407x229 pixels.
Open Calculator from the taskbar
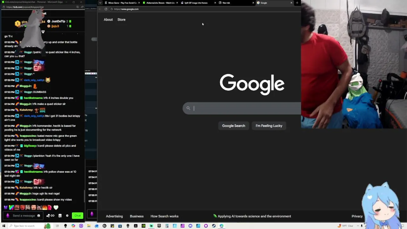coord(167,226)
